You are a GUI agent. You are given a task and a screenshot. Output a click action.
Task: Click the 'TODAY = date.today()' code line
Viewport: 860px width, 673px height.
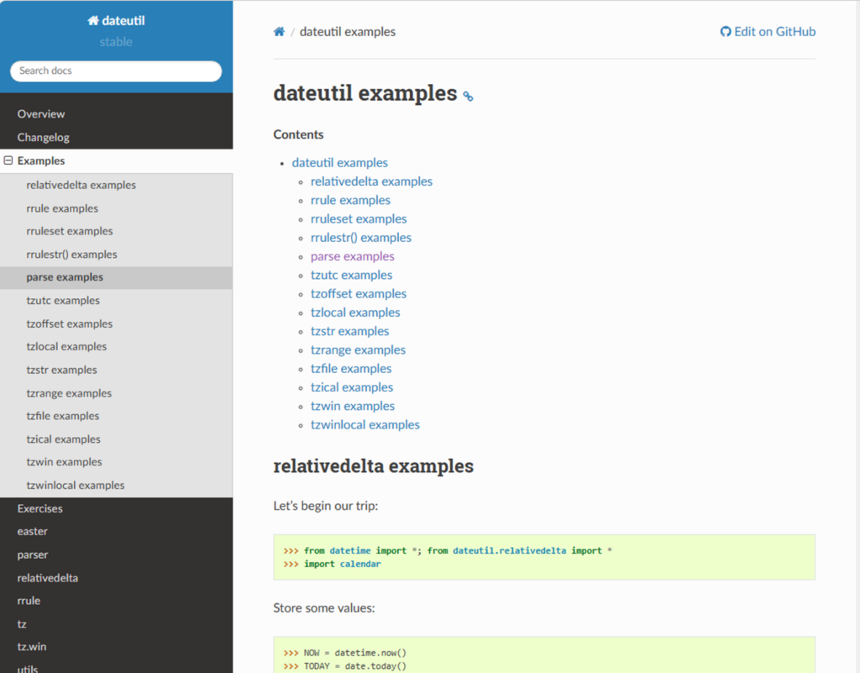pos(345,666)
